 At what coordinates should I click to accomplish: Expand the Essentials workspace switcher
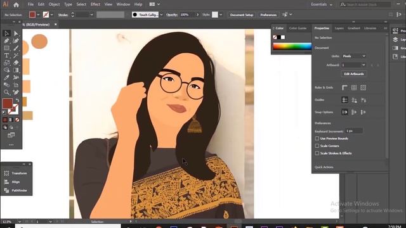pos(322,4)
